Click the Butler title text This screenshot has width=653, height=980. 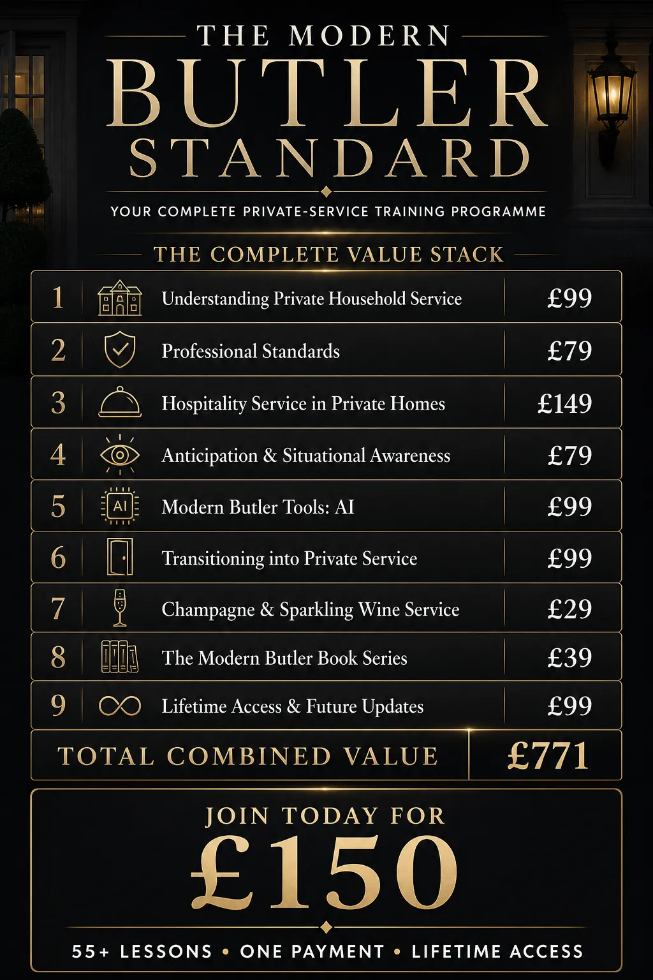[x=326, y=94]
